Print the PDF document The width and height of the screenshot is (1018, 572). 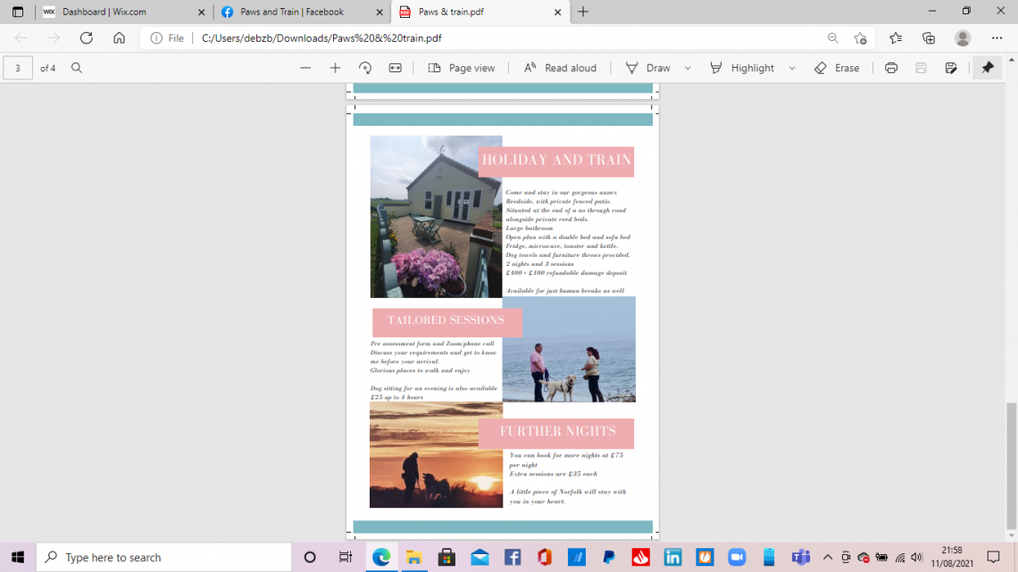point(890,68)
